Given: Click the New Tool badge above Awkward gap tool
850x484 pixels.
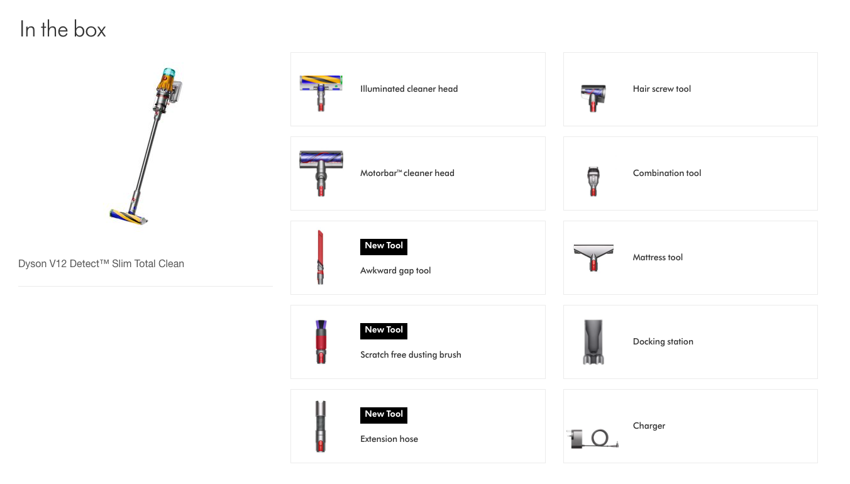Looking at the screenshot, I should (384, 246).
